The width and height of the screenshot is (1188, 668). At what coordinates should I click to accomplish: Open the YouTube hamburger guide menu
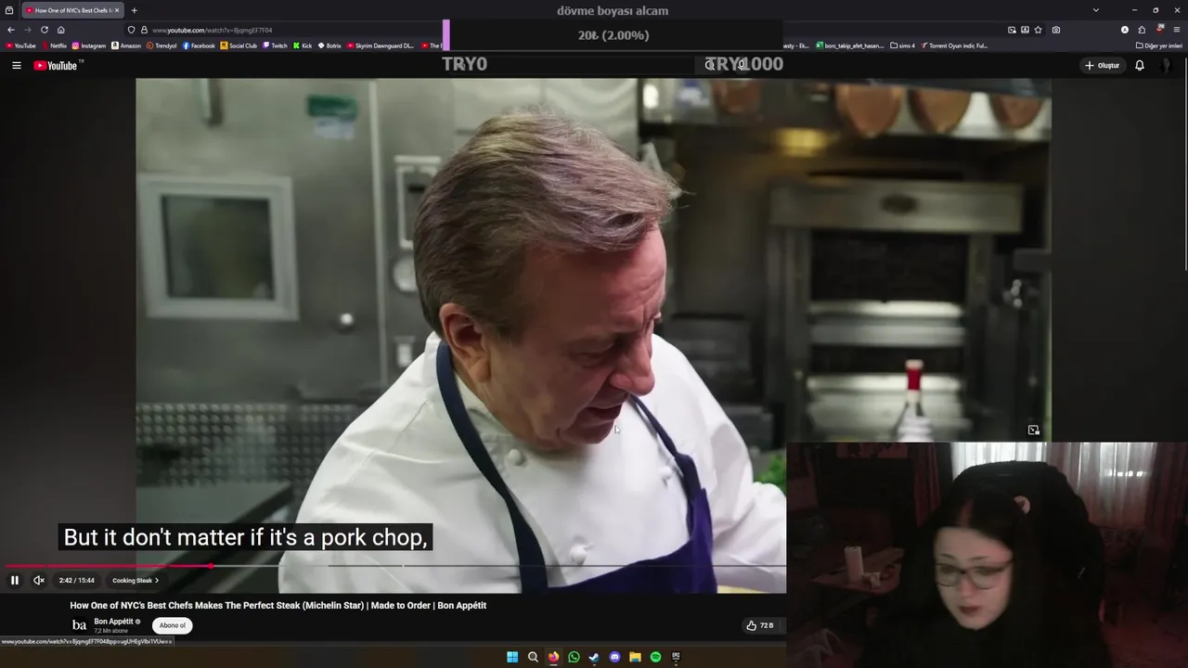pyautogui.click(x=16, y=66)
